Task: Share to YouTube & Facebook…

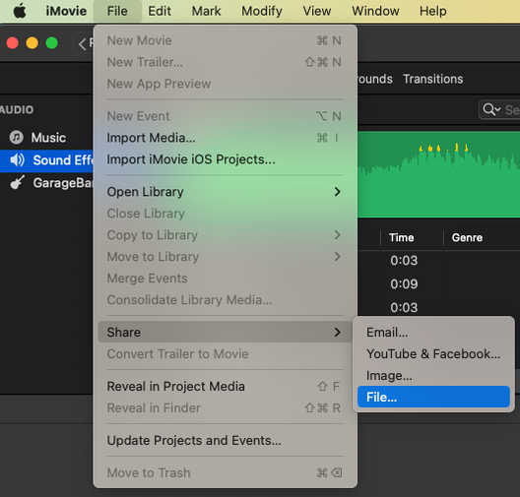Action: 433,354
